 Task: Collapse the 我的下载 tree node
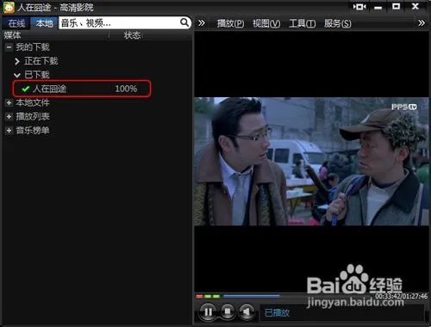click(x=9, y=46)
